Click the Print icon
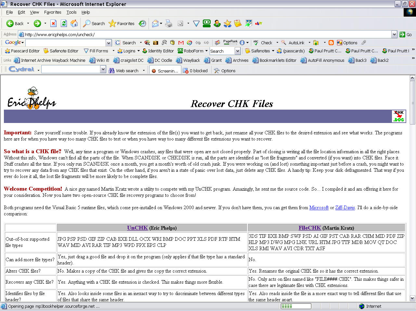The width and height of the screenshot is (416, 311). point(169,23)
